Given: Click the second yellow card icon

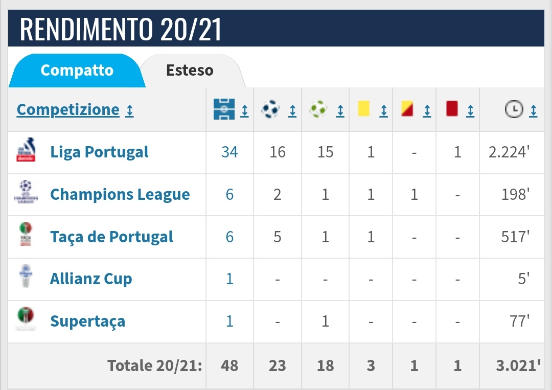Looking at the screenshot, I should pyautogui.click(x=407, y=108).
